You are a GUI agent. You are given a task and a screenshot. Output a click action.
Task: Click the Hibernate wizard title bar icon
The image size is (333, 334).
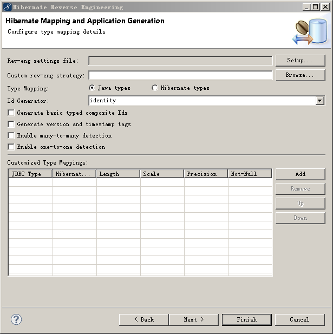(6, 7)
